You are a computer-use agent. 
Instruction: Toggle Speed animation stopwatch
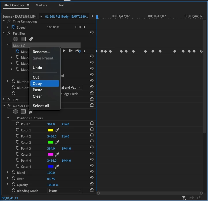(14, 27)
